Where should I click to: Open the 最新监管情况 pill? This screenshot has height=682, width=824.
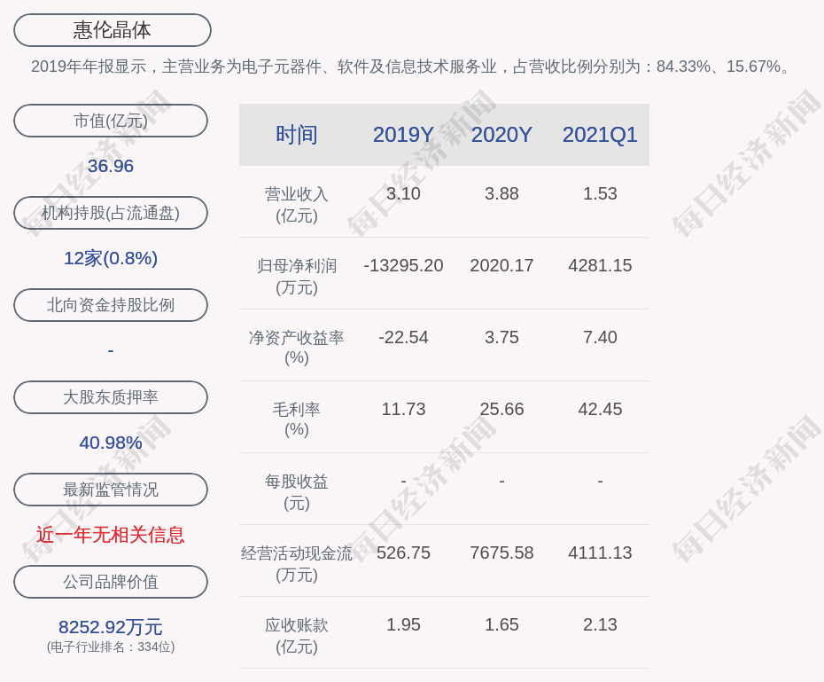111,490
